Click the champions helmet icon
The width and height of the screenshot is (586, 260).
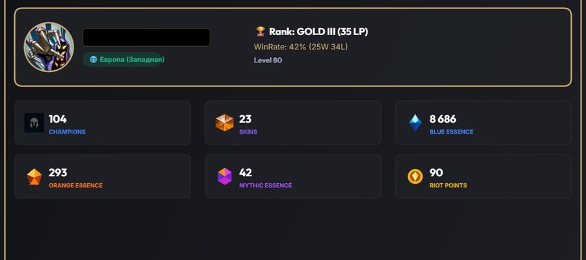click(34, 123)
